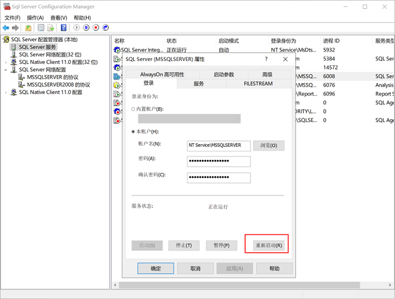395x299 pixels.
Task: Switch to AlwaysOn 高可用性 tab
Action: pos(163,75)
